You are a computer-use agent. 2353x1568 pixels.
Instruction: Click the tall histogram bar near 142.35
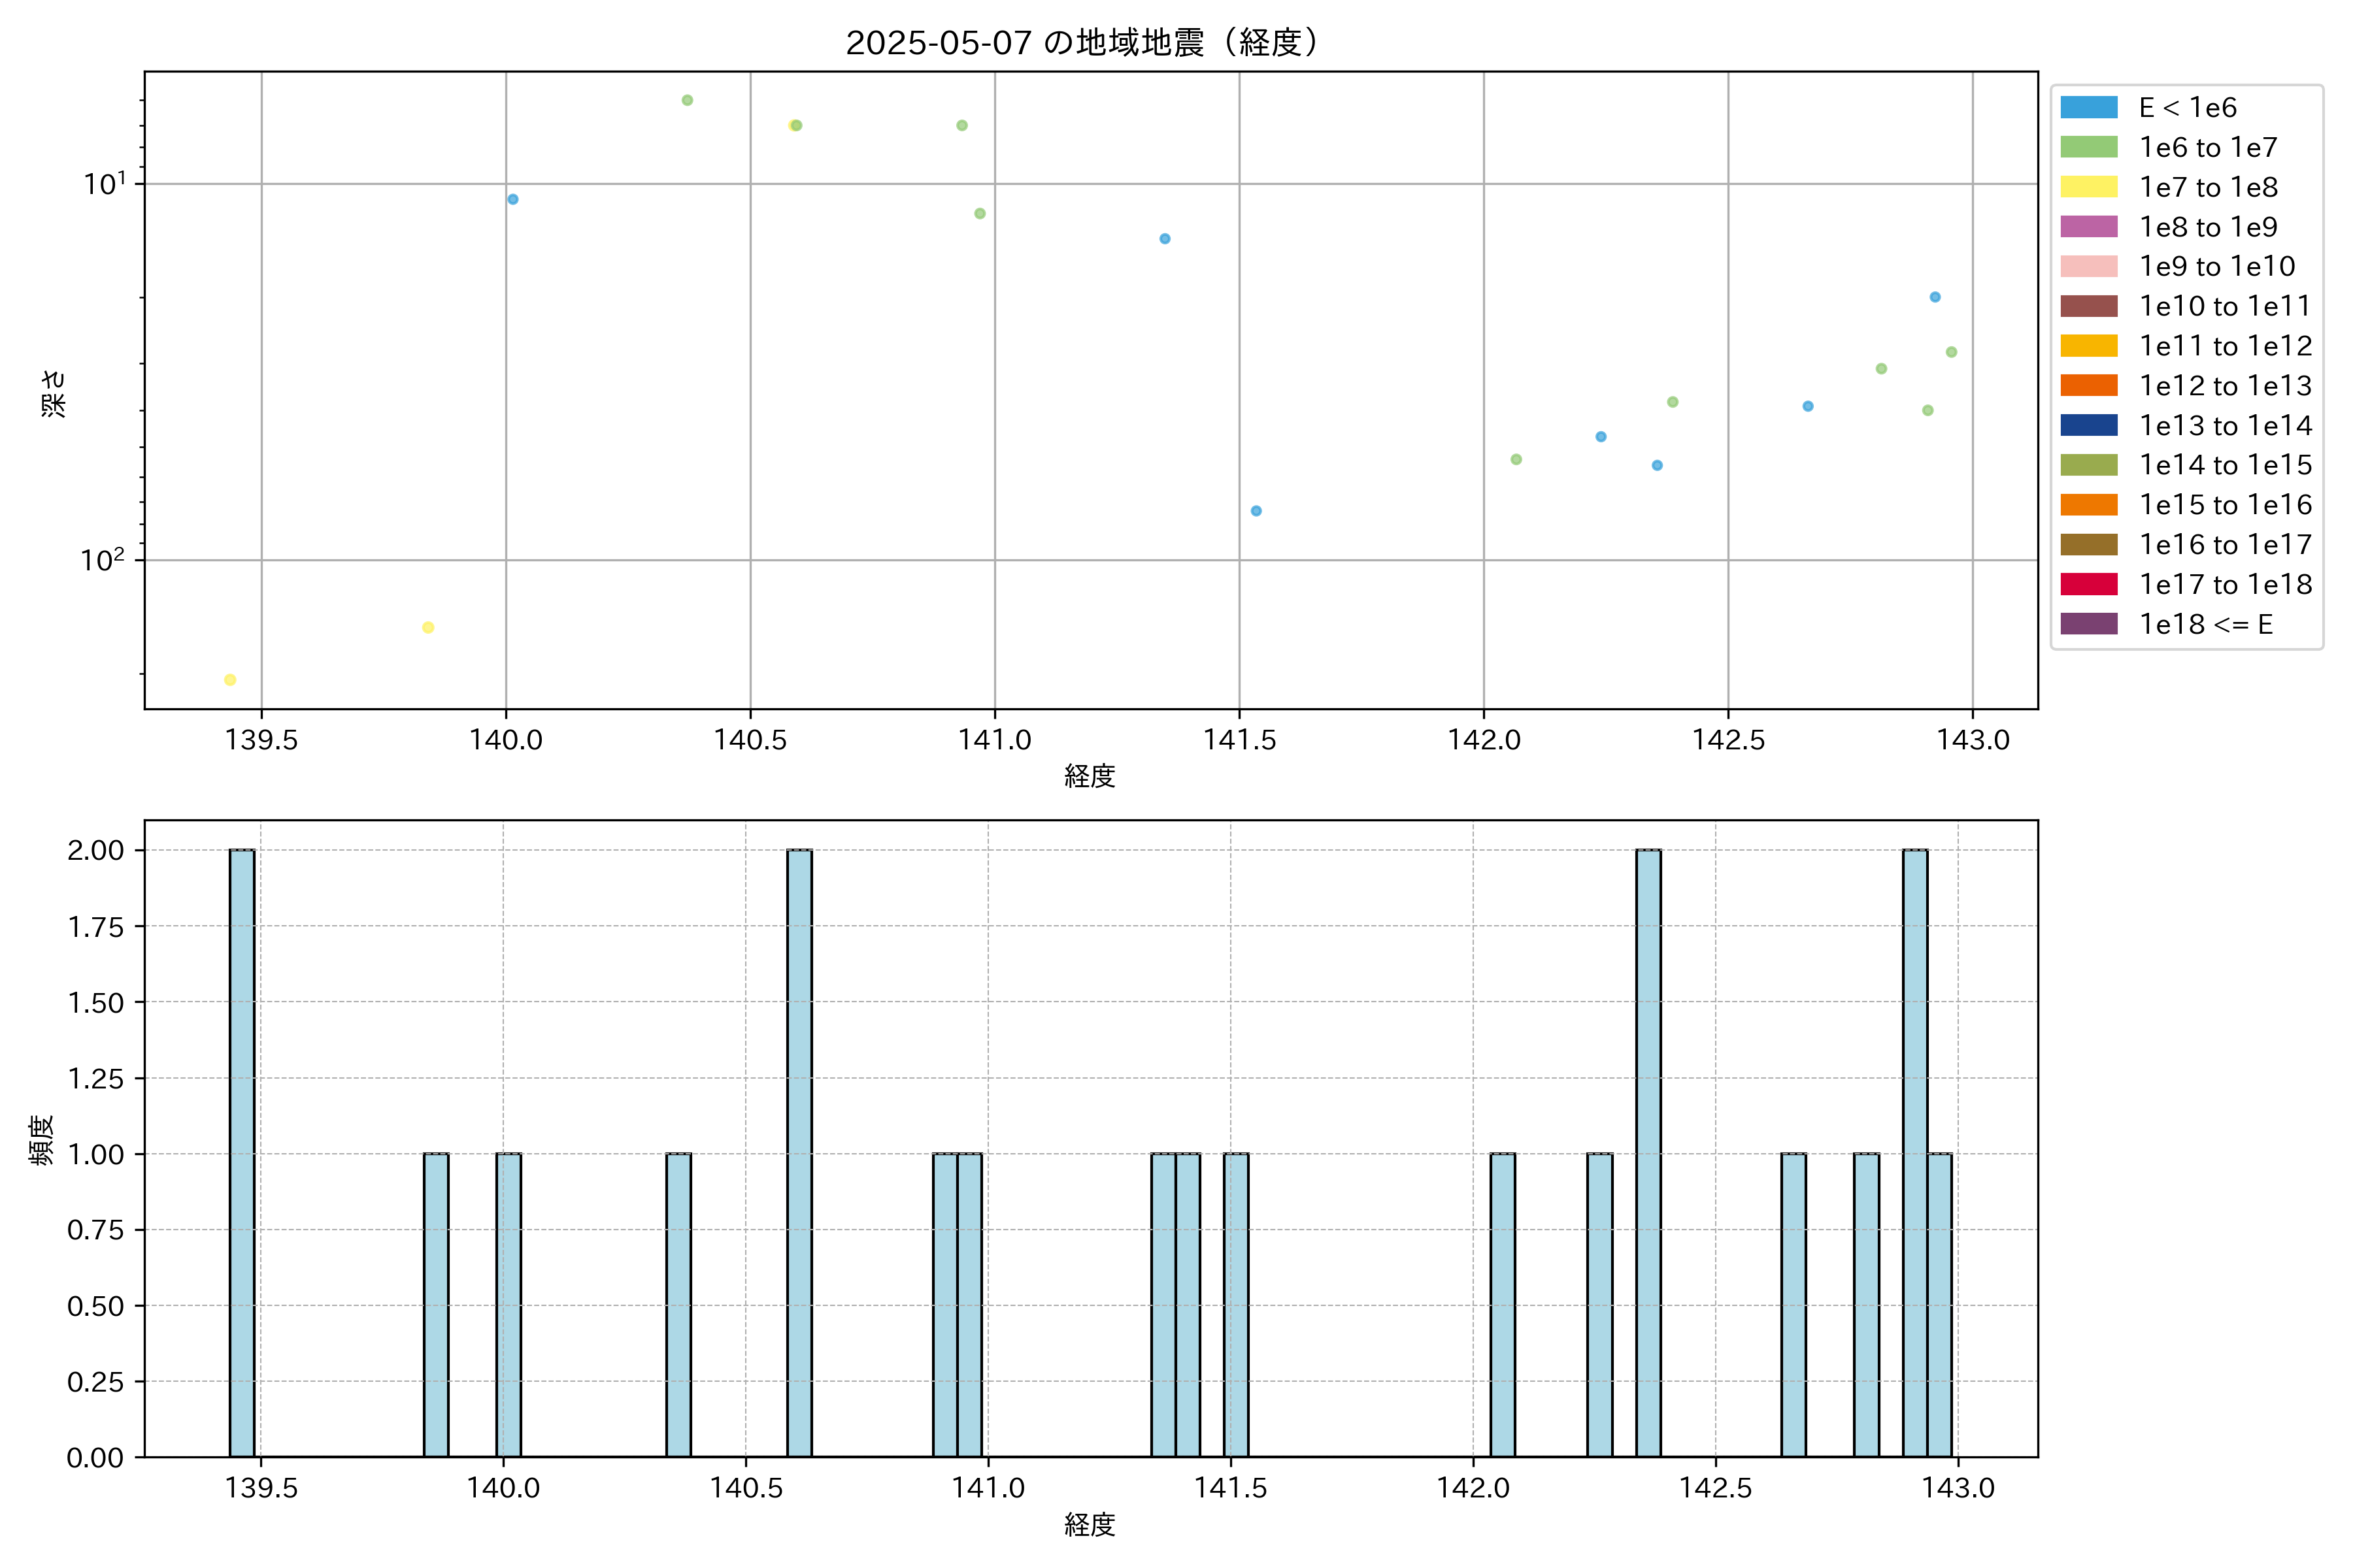tap(1648, 1153)
